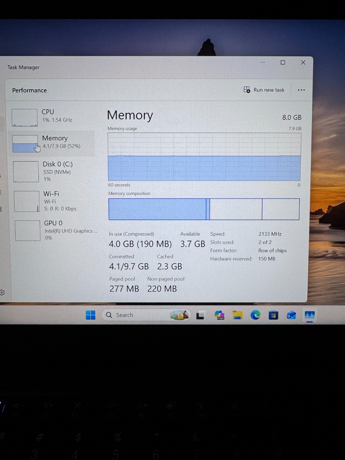Click the 'Row of chips' form factor value

point(272,250)
